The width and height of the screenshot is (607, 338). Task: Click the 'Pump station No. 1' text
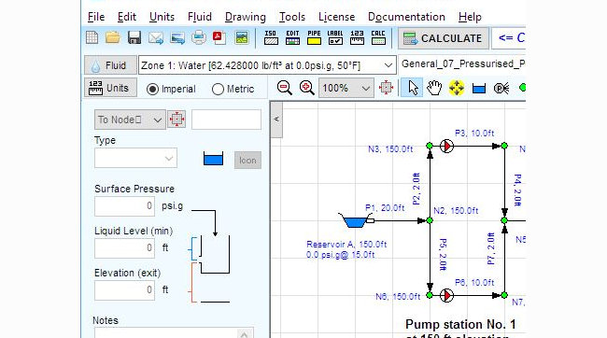[x=460, y=324]
